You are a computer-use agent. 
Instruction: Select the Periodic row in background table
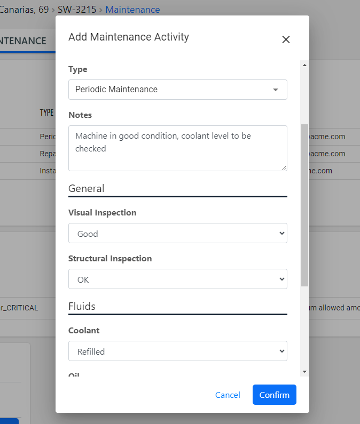pos(48,137)
